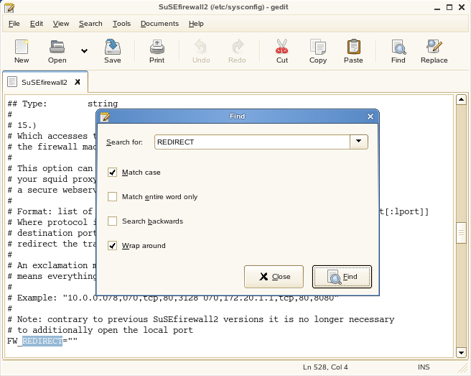Cut selection with scissors icon

[x=282, y=51]
